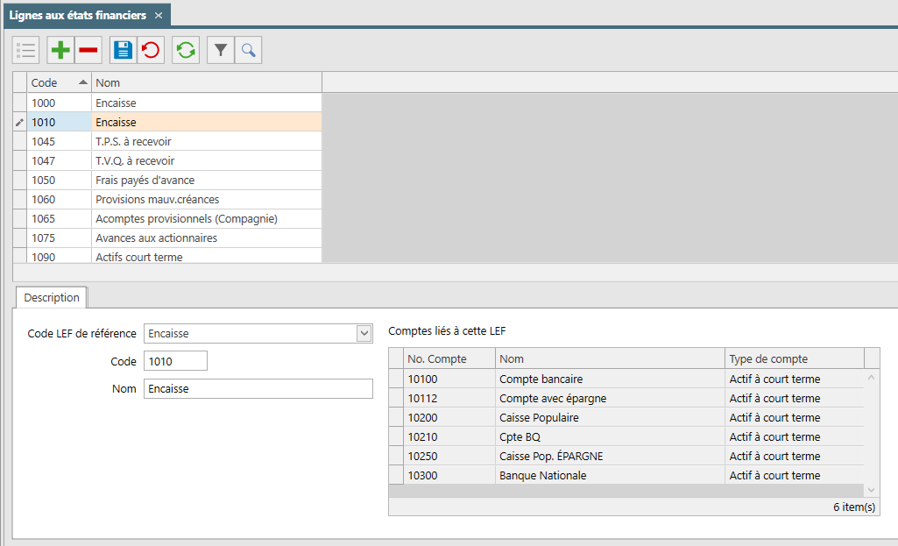Open search with the magnifier icon

tap(248, 51)
